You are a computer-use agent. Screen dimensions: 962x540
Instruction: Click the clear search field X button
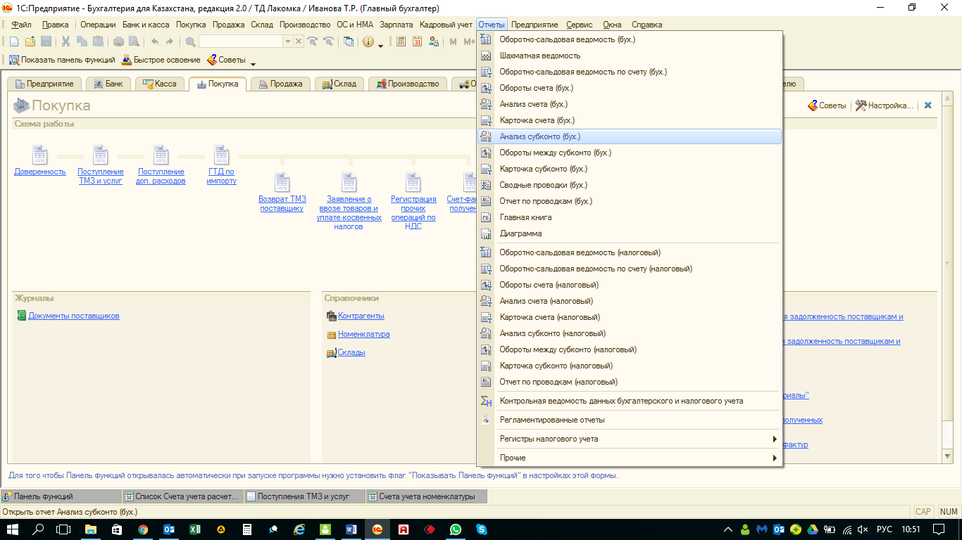tap(299, 41)
